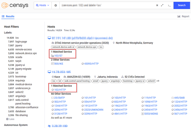
Task: Click the IKE card icon
Action: click(x=53, y=64)
